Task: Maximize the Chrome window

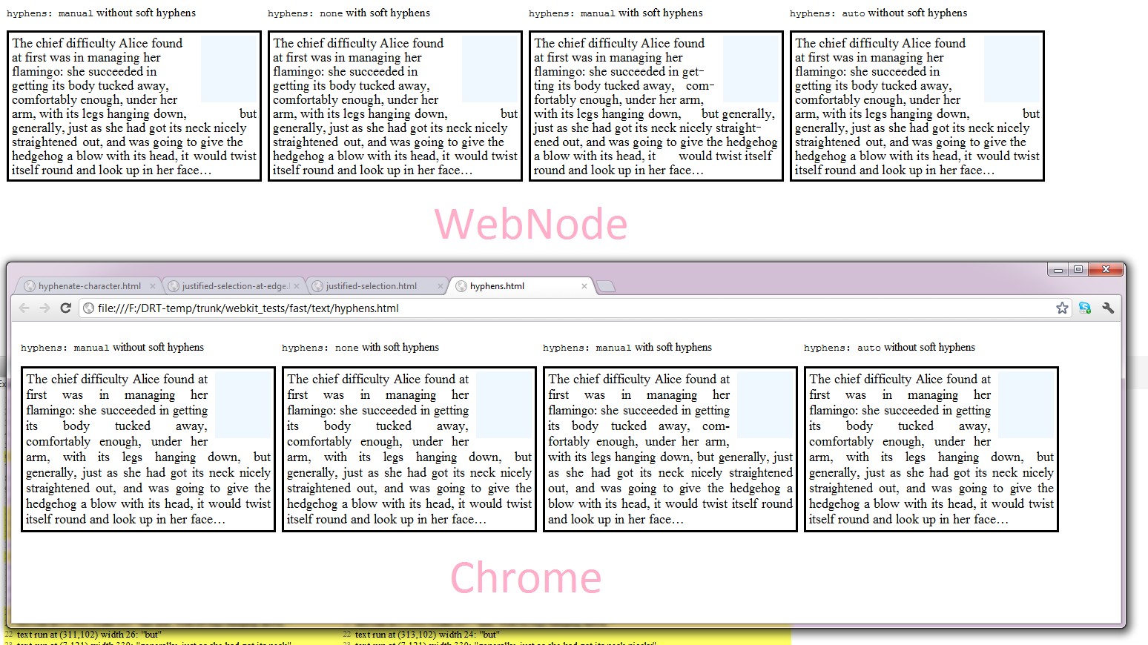Action: (x=1078, y=269)
